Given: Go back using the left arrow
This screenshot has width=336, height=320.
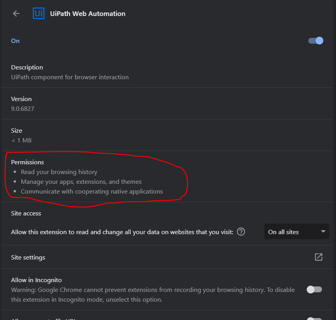Looking at the screenshot, I should pos(16,14).
